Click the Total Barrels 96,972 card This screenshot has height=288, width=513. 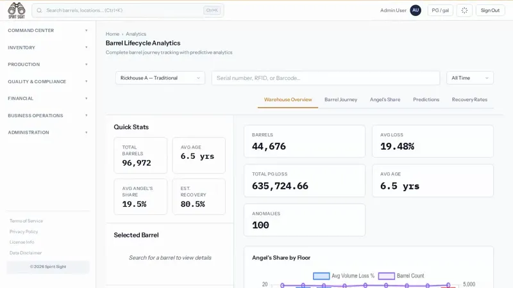tap(140, 156)
